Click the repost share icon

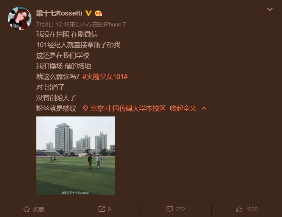click(x=101, y=209)
